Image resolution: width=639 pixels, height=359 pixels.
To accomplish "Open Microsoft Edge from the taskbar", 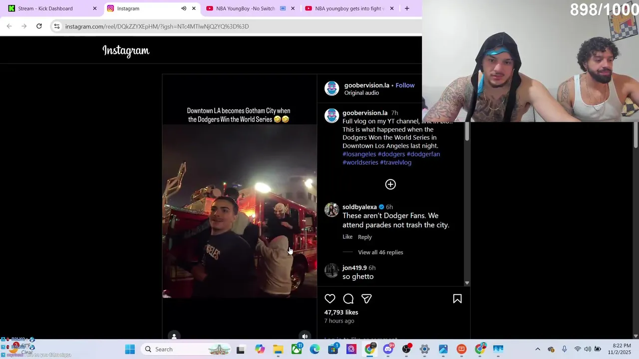I will pos(315,349).
